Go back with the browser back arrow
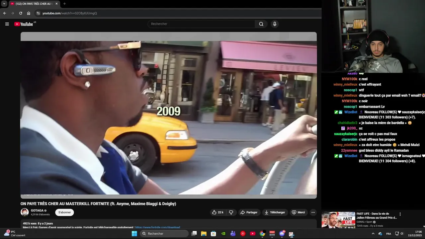 (x=5, y=13)
